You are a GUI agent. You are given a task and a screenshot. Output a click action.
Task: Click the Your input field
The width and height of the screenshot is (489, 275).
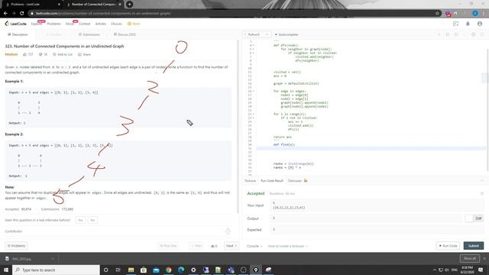[x=377, y=205]
